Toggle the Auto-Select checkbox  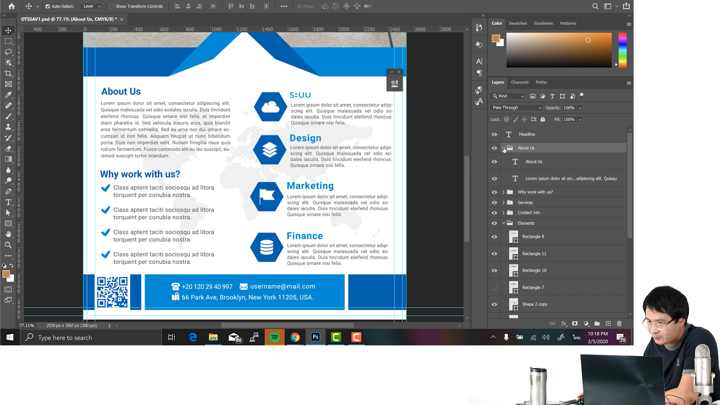pos(48,6)
